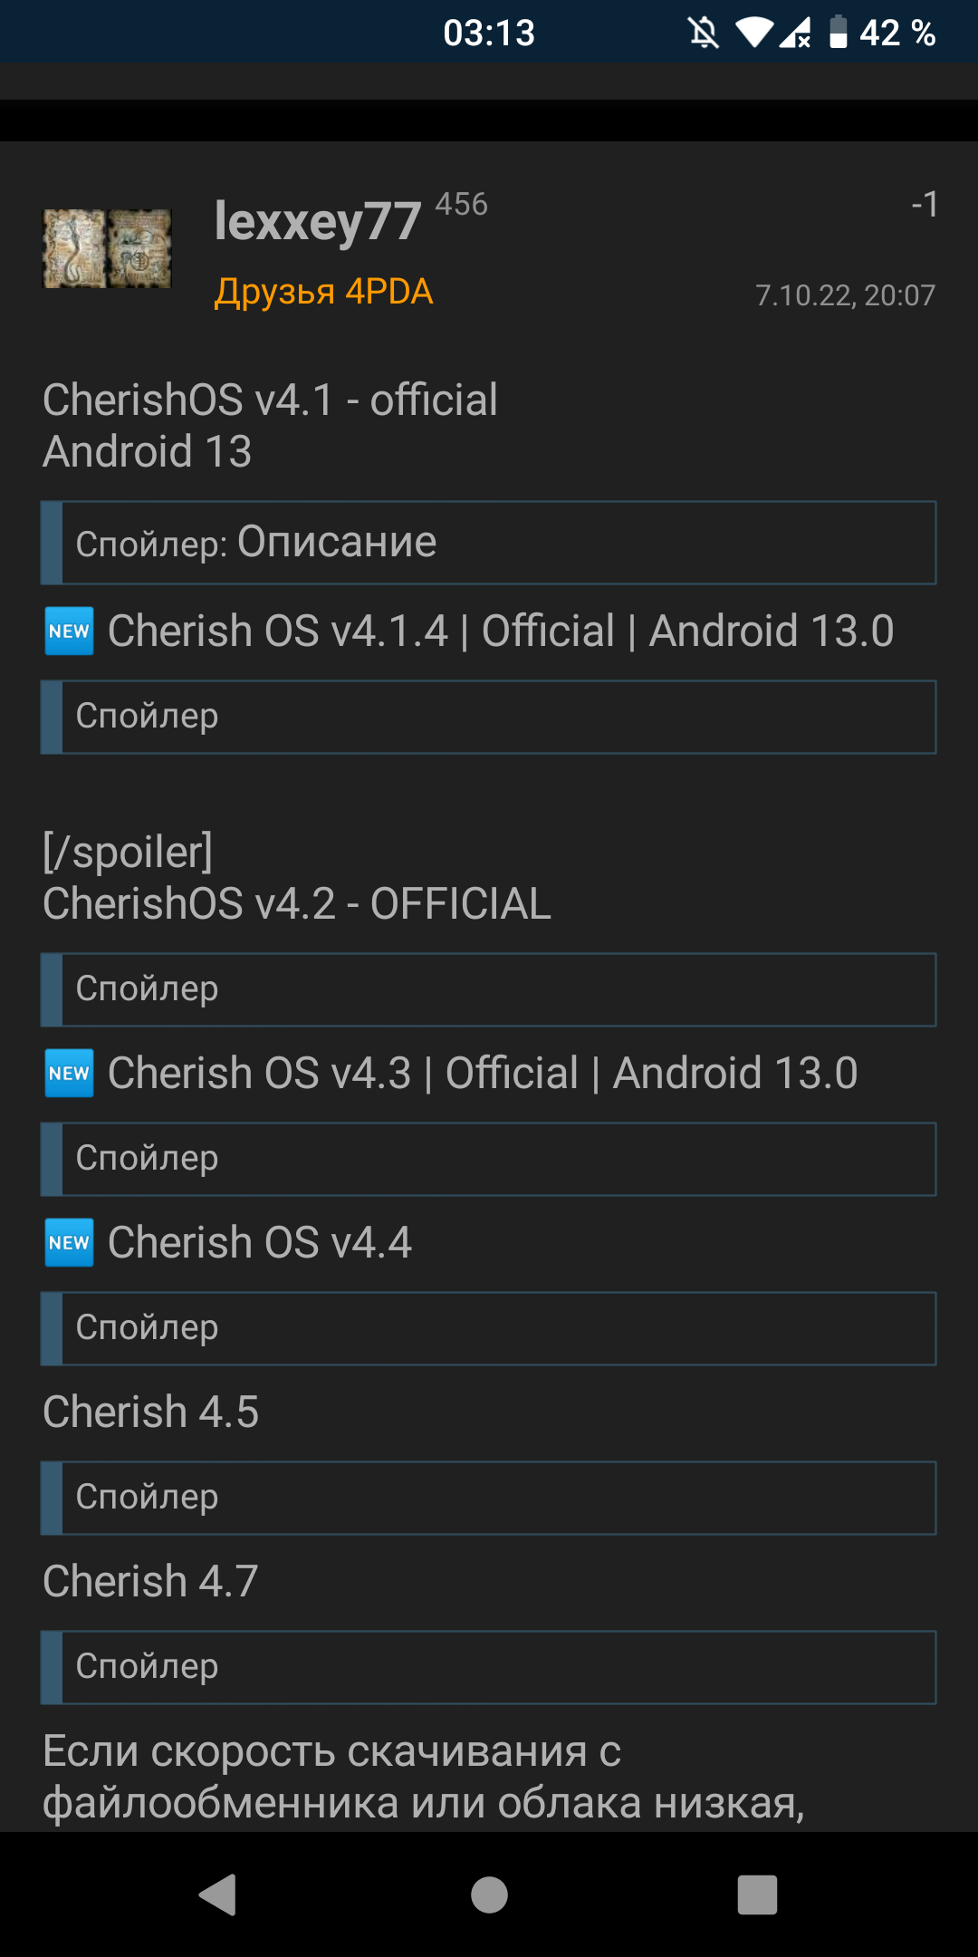
Task: Expand spoiler under Cherish OS v4.4
Action: [x=489, y=1328]
